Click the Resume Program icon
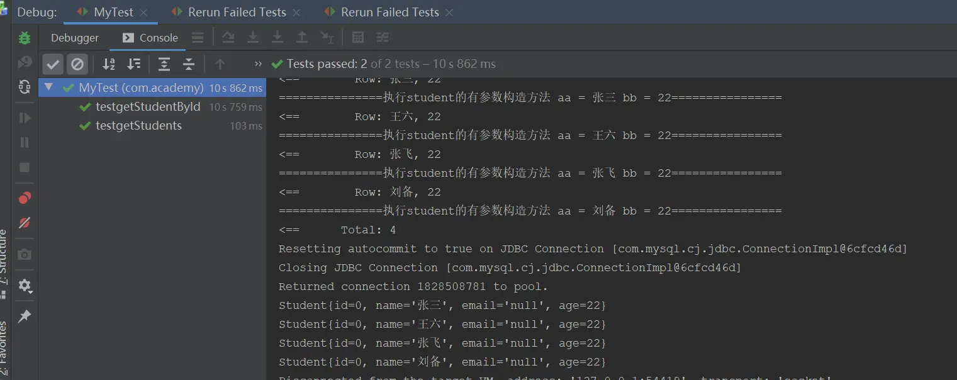 (x=25, y=118)
